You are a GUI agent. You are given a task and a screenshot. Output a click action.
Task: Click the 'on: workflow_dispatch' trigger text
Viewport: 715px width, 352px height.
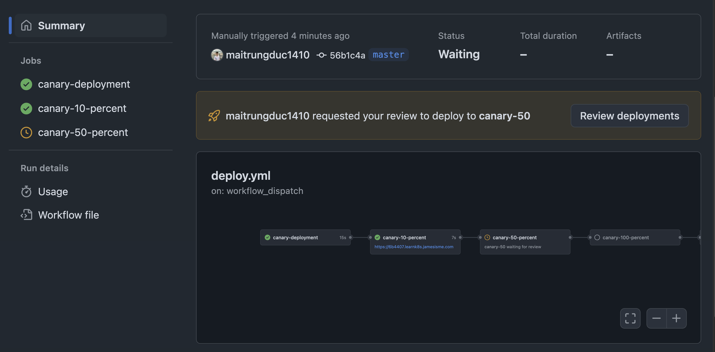point(257,191)
